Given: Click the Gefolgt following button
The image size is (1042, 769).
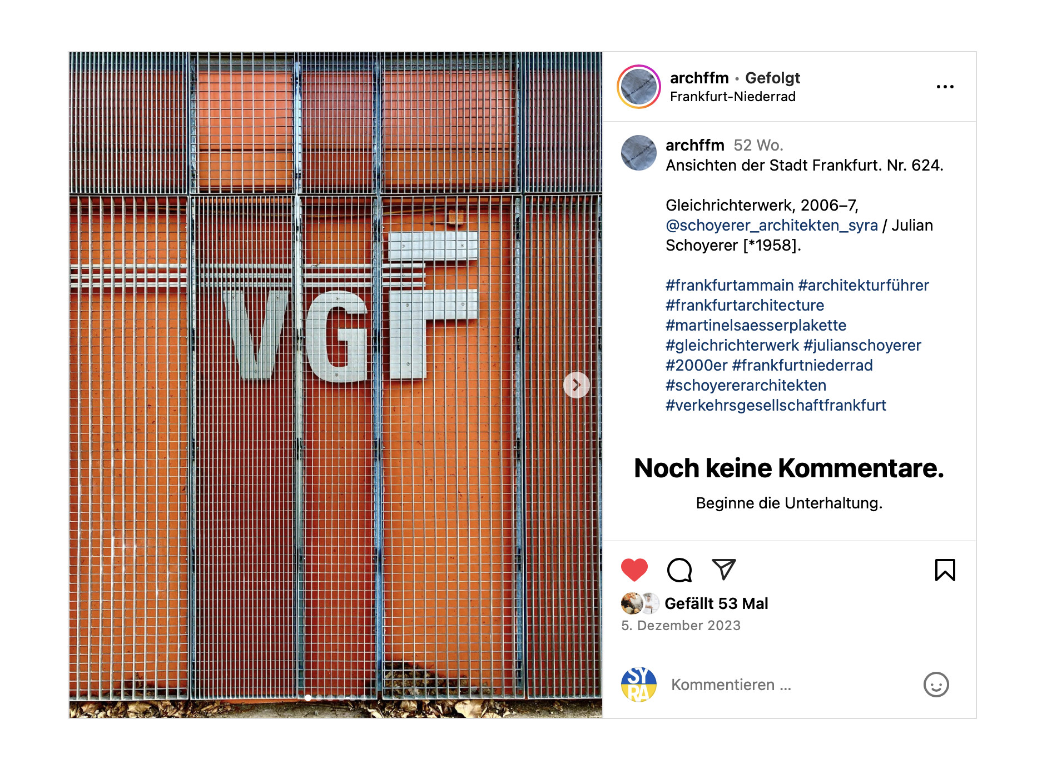Looking at the screenshot, I should click(772, 78).
